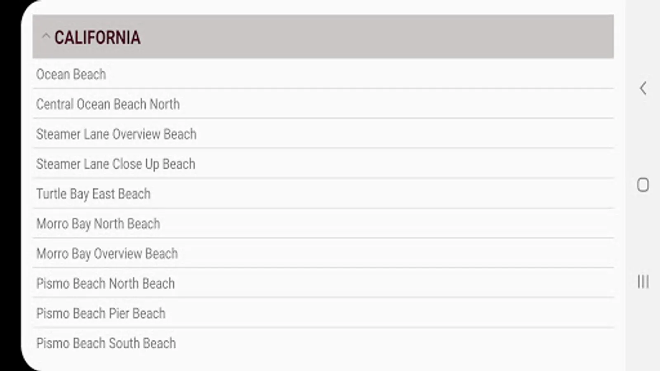Image resolution: width=660 pixels, height=371 pixels.
Task: Choose Steamer Lane Close Up Beach
Action: click(115, 164)
